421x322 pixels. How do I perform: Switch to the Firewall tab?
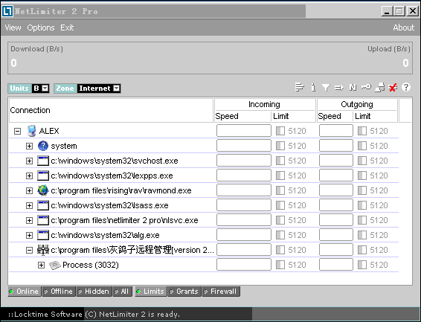click(221, 292)
